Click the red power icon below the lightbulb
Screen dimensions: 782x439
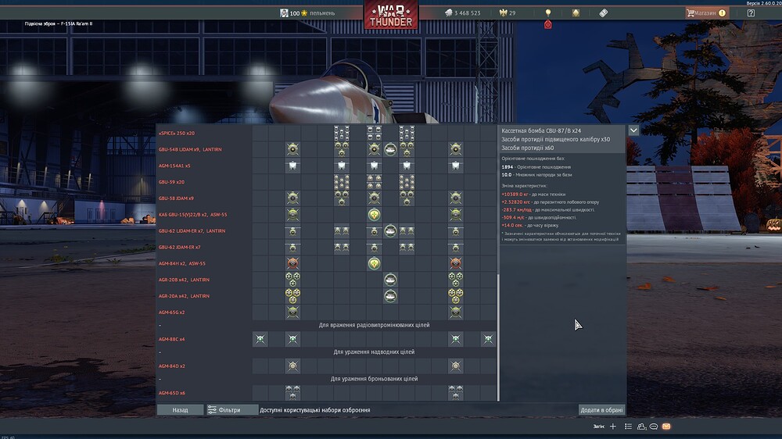(548, 24)
